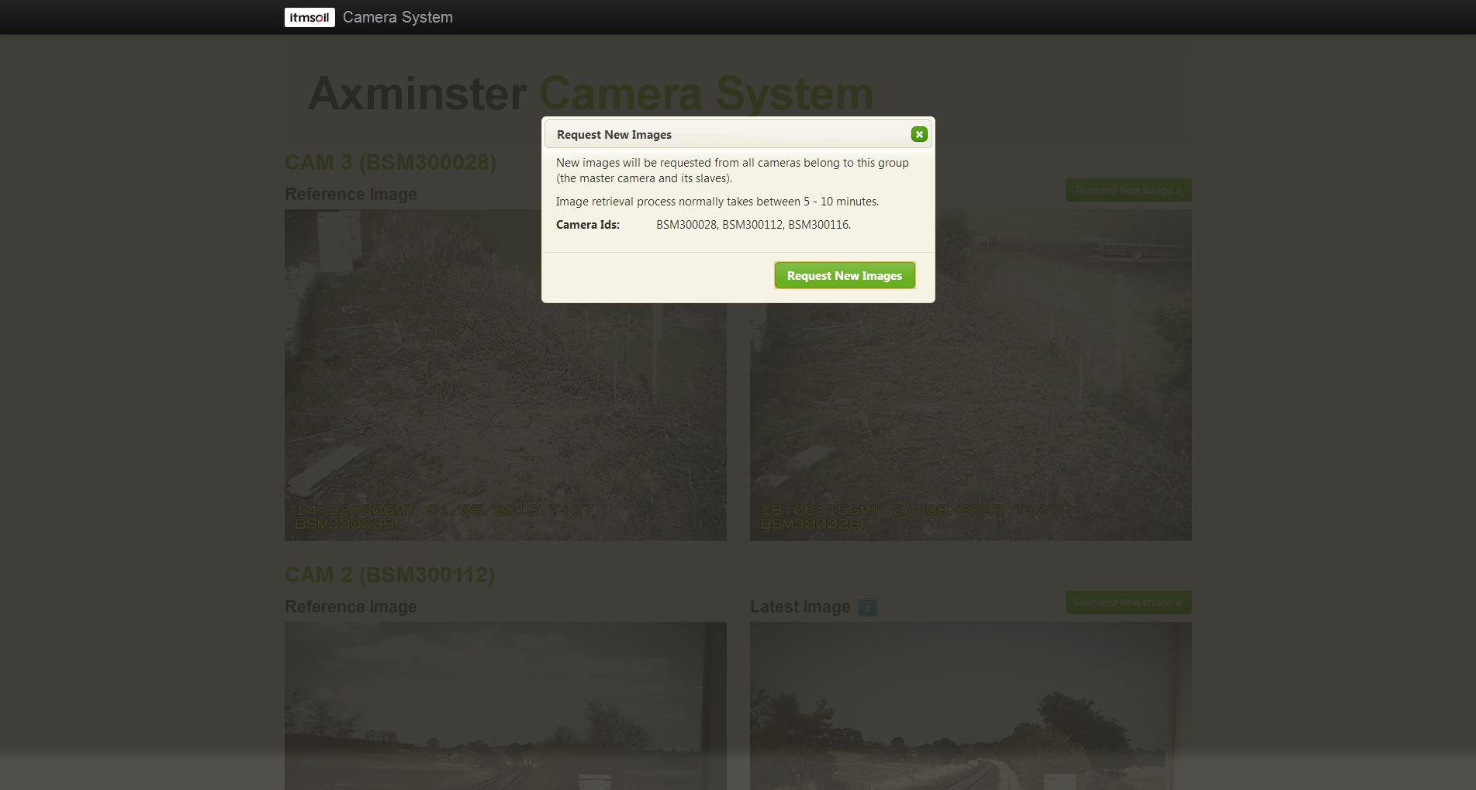Click the CAM 3 (BSM300028) heading

pyautogui.click(x=390, y=162)
